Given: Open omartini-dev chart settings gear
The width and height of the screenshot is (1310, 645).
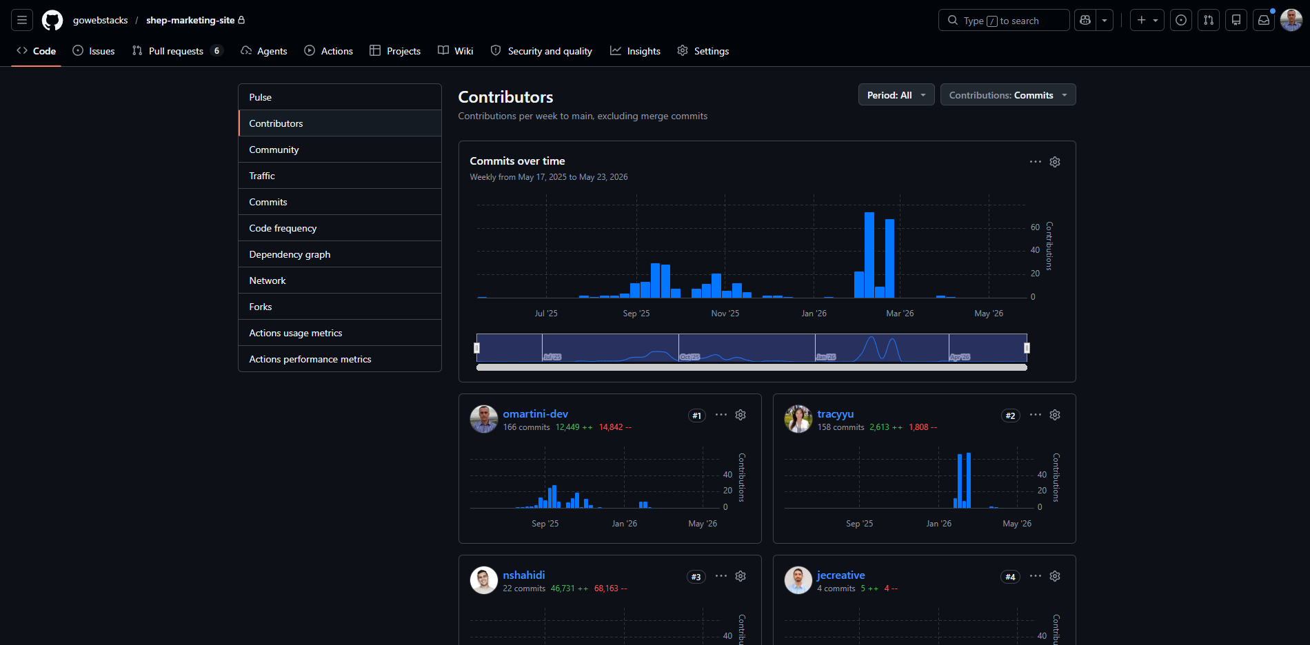Looking at the screenshot, I should [x=740, y=415].
